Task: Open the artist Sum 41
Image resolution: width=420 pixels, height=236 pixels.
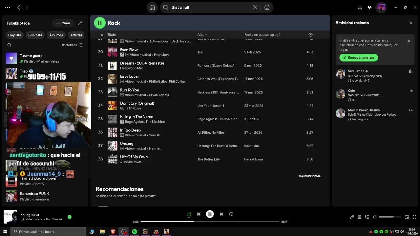Action: tap(154, 135)
